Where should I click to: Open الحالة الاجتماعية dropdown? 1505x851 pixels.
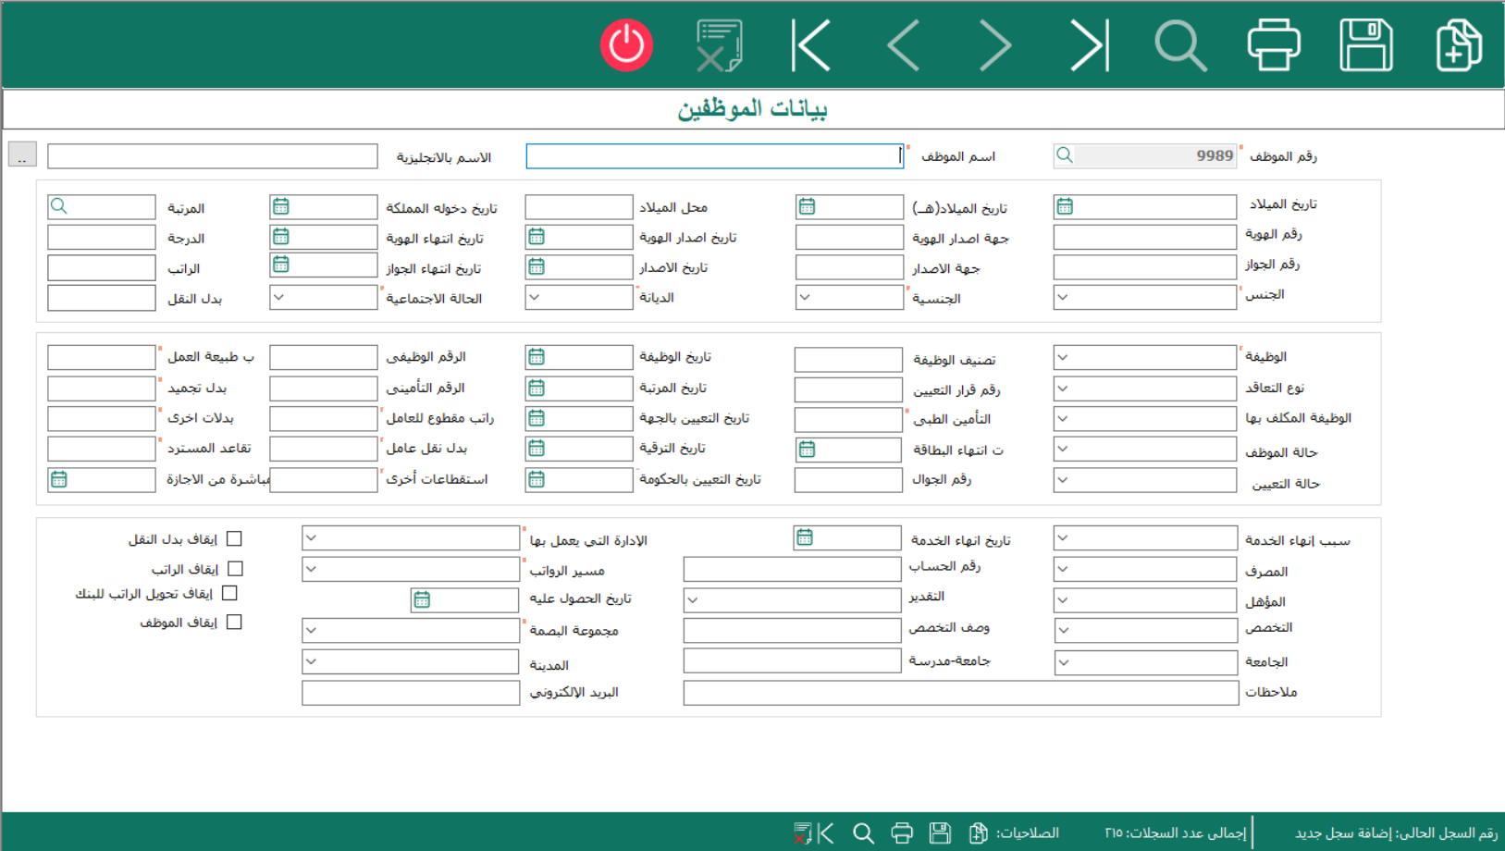click(x=278, y=297)
